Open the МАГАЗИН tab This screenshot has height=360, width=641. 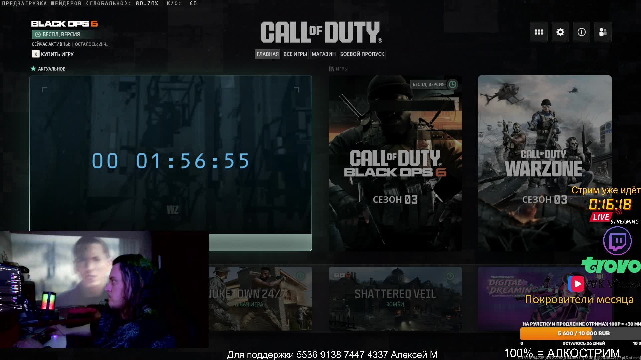point(323,54)
